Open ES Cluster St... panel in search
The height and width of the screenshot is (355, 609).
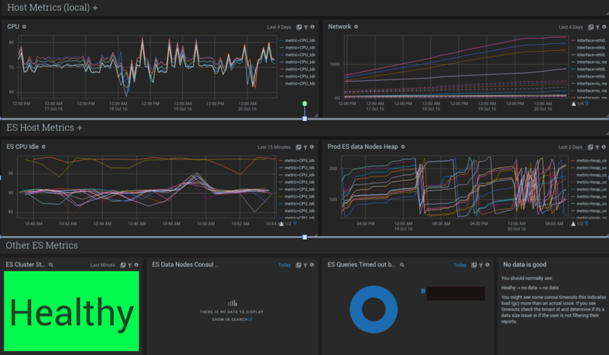point(123,265)
